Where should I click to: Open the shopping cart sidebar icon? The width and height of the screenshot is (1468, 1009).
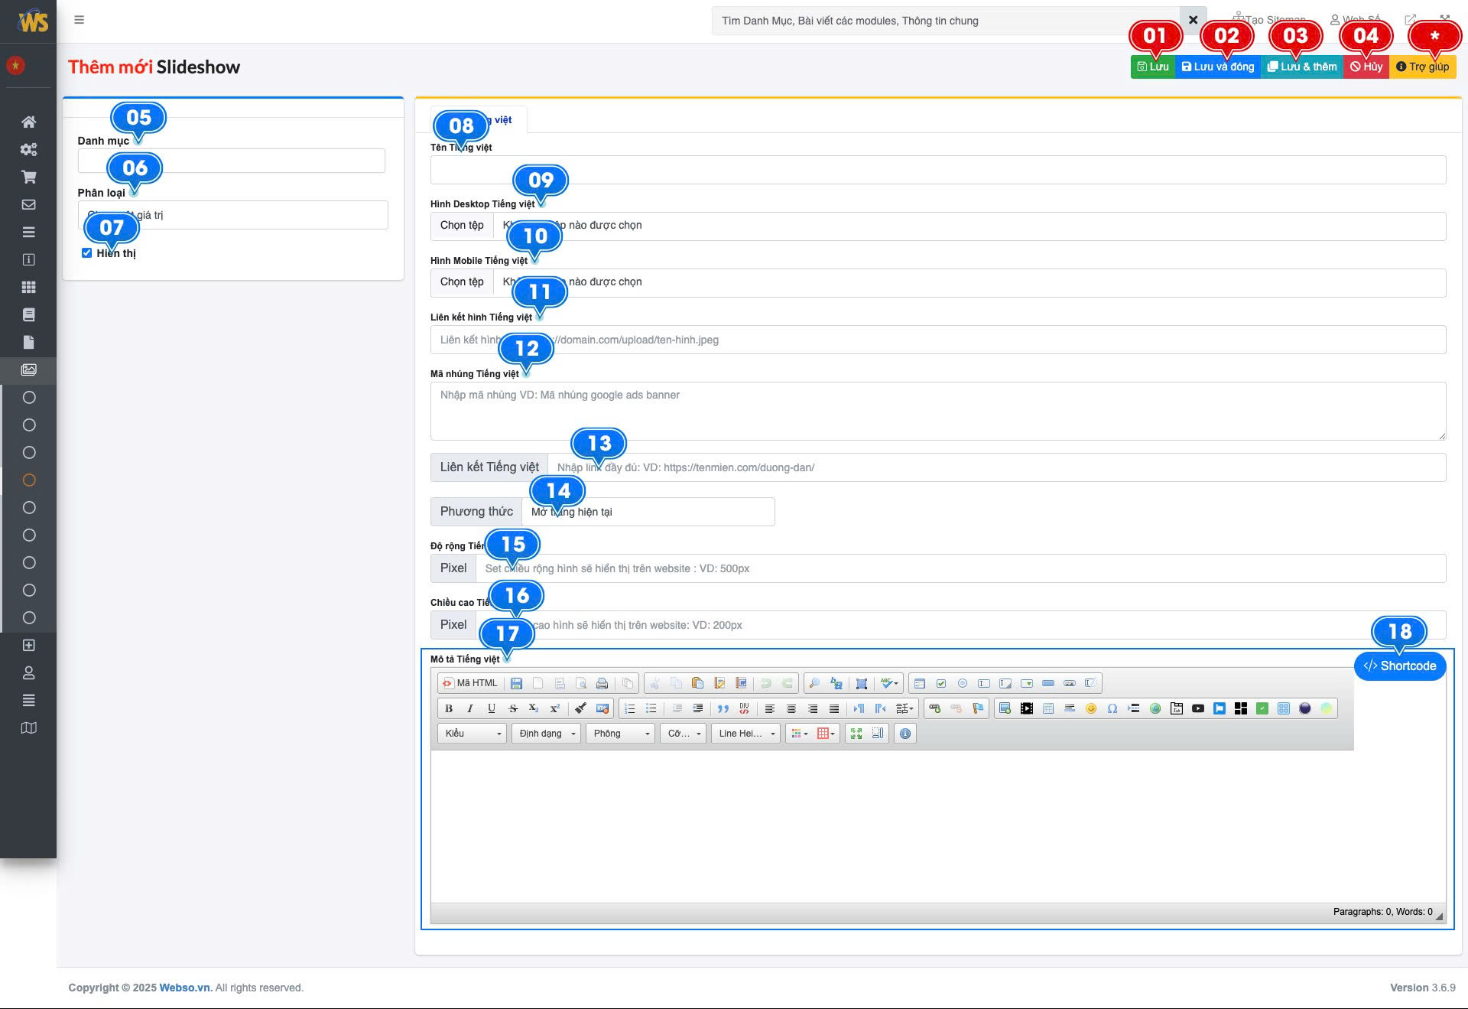pos(28,177)
